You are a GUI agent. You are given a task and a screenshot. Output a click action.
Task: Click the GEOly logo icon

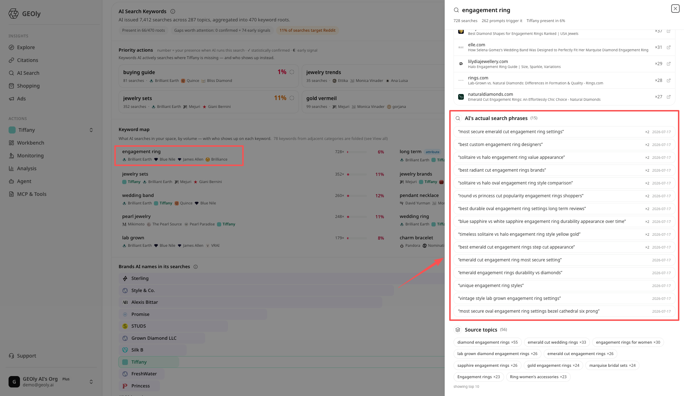pos(14,14)
